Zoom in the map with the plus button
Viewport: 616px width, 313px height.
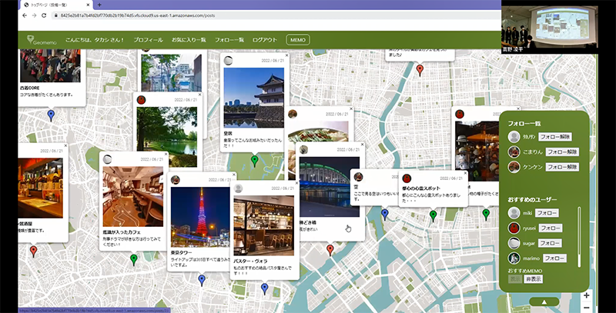pos(587,295)
